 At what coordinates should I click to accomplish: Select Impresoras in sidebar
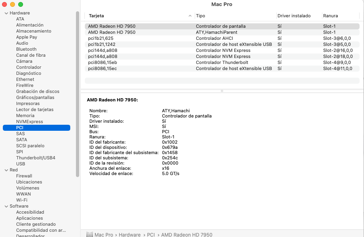click(28, 103)
